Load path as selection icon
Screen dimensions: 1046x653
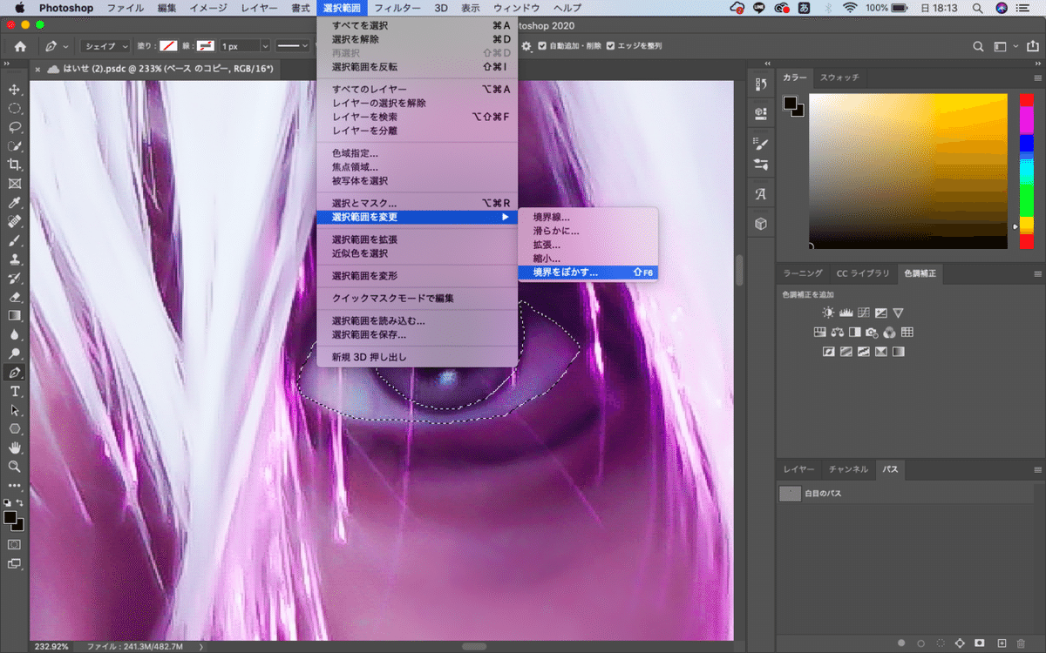(x=939, y=643)
